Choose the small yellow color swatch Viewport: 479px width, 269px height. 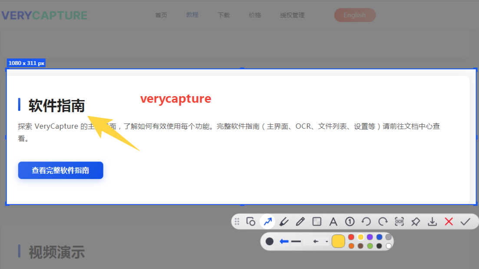(360, 237)
